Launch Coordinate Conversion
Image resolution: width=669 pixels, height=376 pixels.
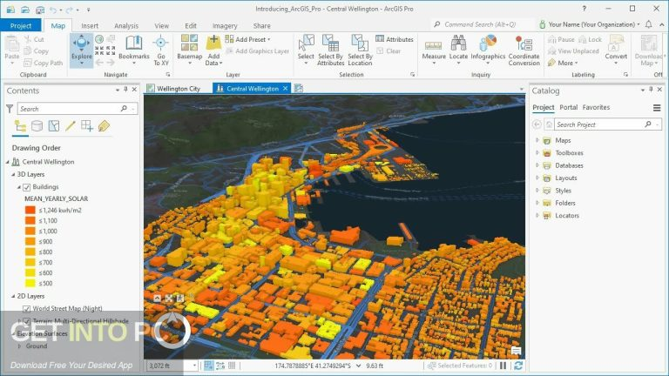(x=524, y=50)
